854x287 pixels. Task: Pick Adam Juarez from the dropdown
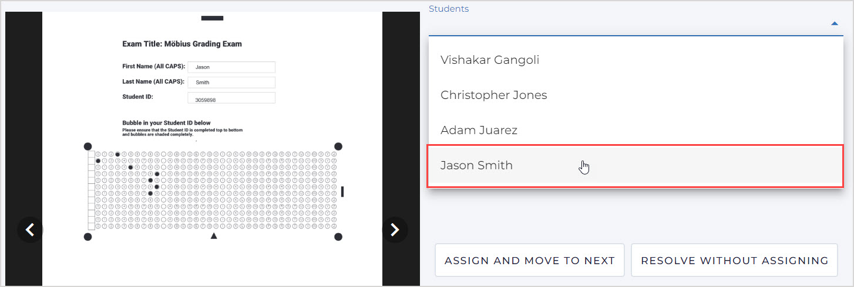pos(479,130)
